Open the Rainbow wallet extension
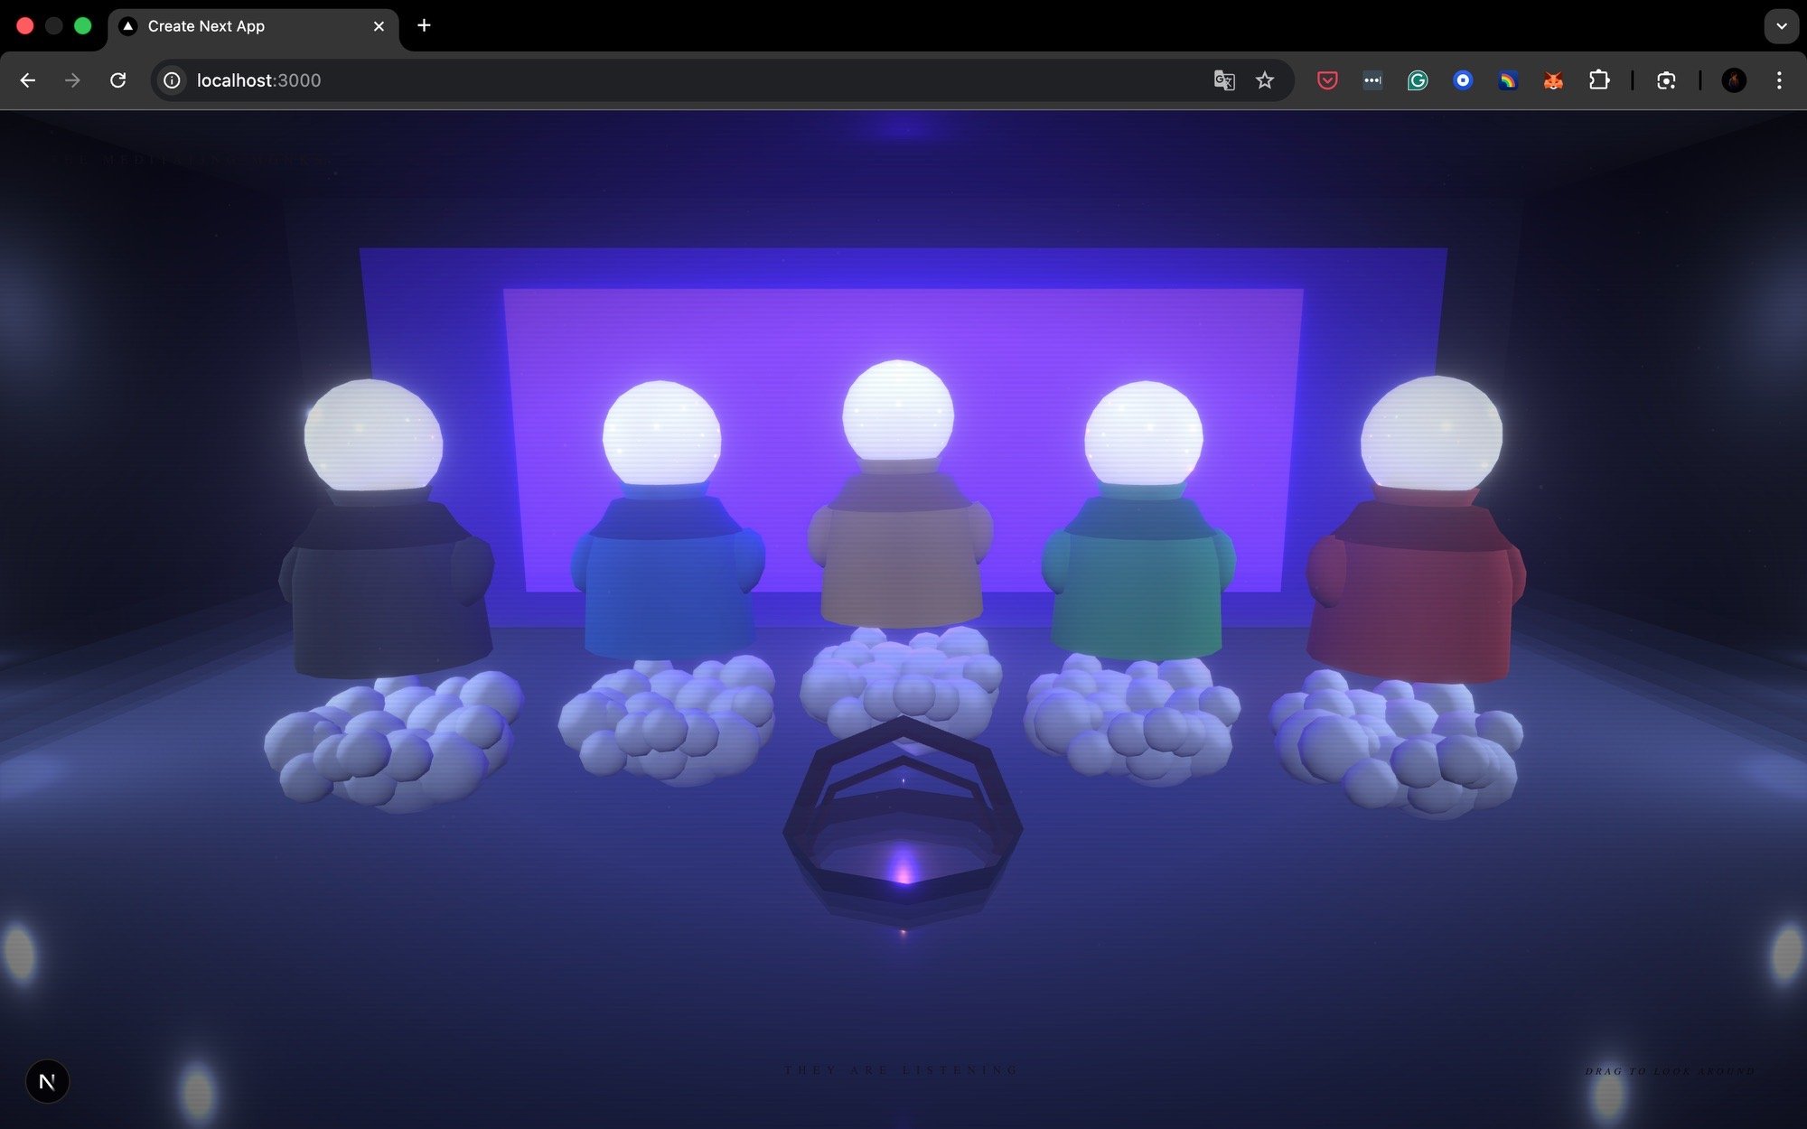Image resolution: width=1807 pixels, height=1129 pixels. [x=1507, y=80]
